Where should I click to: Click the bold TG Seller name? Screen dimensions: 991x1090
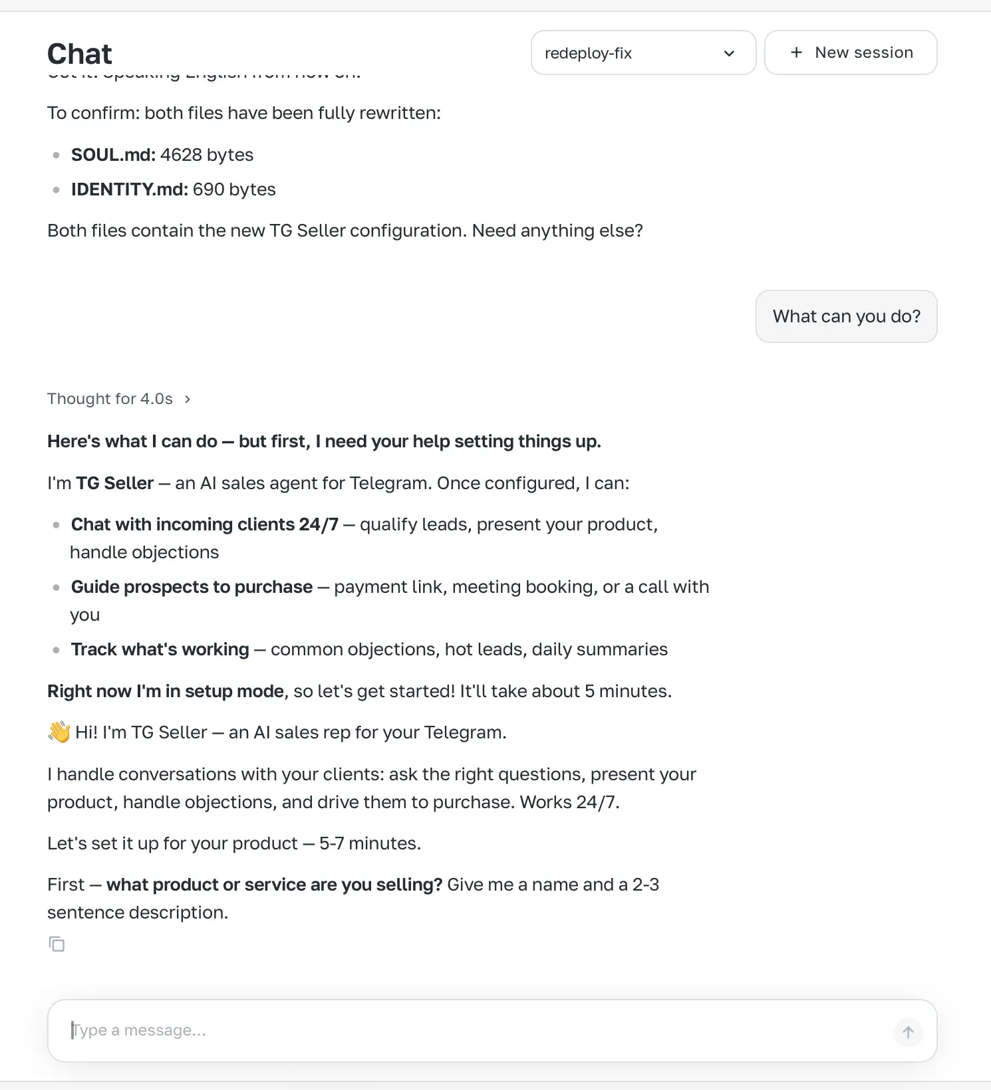115,483
